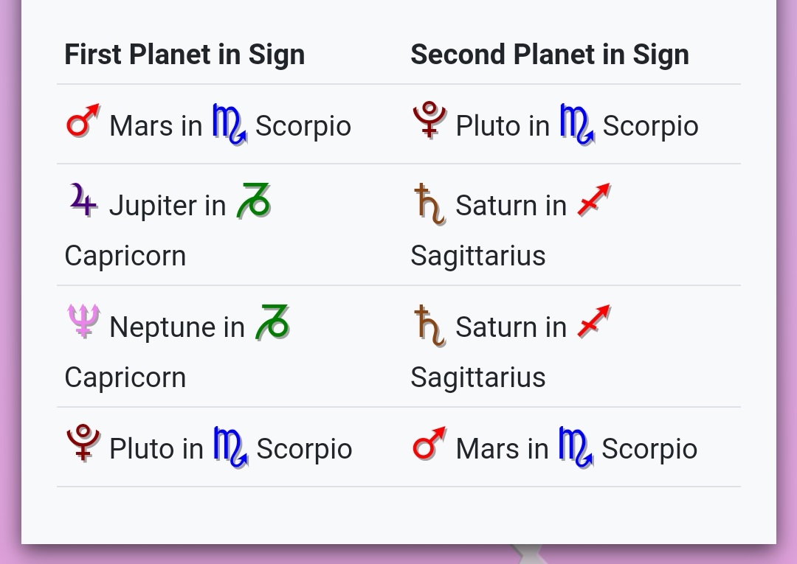Viewport: 797px width, 564px height.
Task: Click the brown Saturn symbol in second row
Action: [430, 204]
